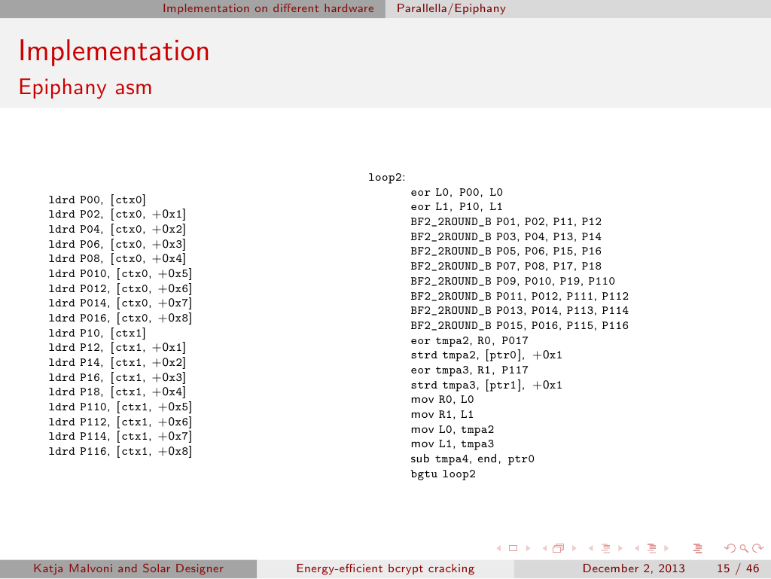771x579 pixels.
Task: Open 'Implementation on different hardware' section
Action: point(268,8)
